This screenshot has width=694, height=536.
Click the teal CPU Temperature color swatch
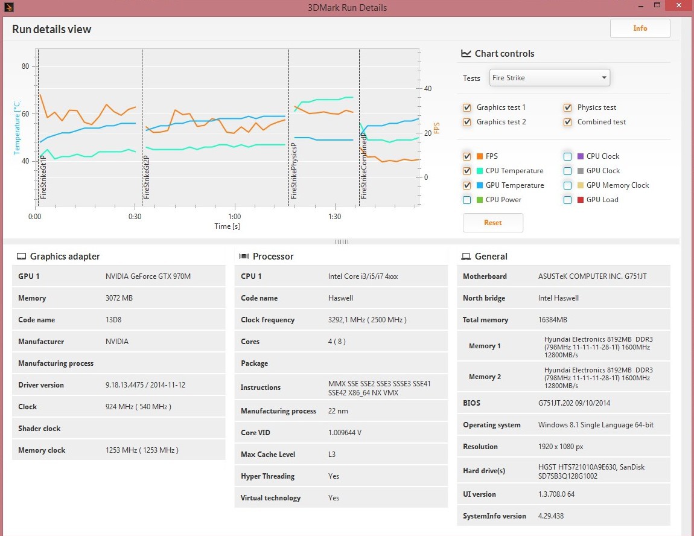(x=479, y=171)
